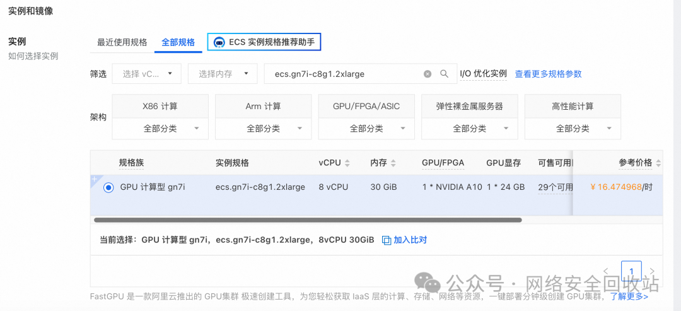Click the ecs.gn7i-c8g1.2xlarge table cell
This screenshot has width=681, height=311.
(260, 187)
